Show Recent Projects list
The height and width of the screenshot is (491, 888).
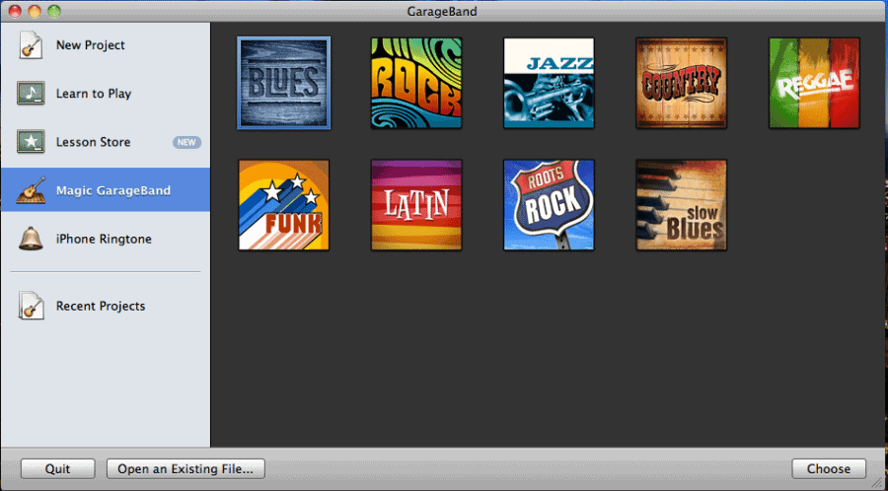[106, 306]
